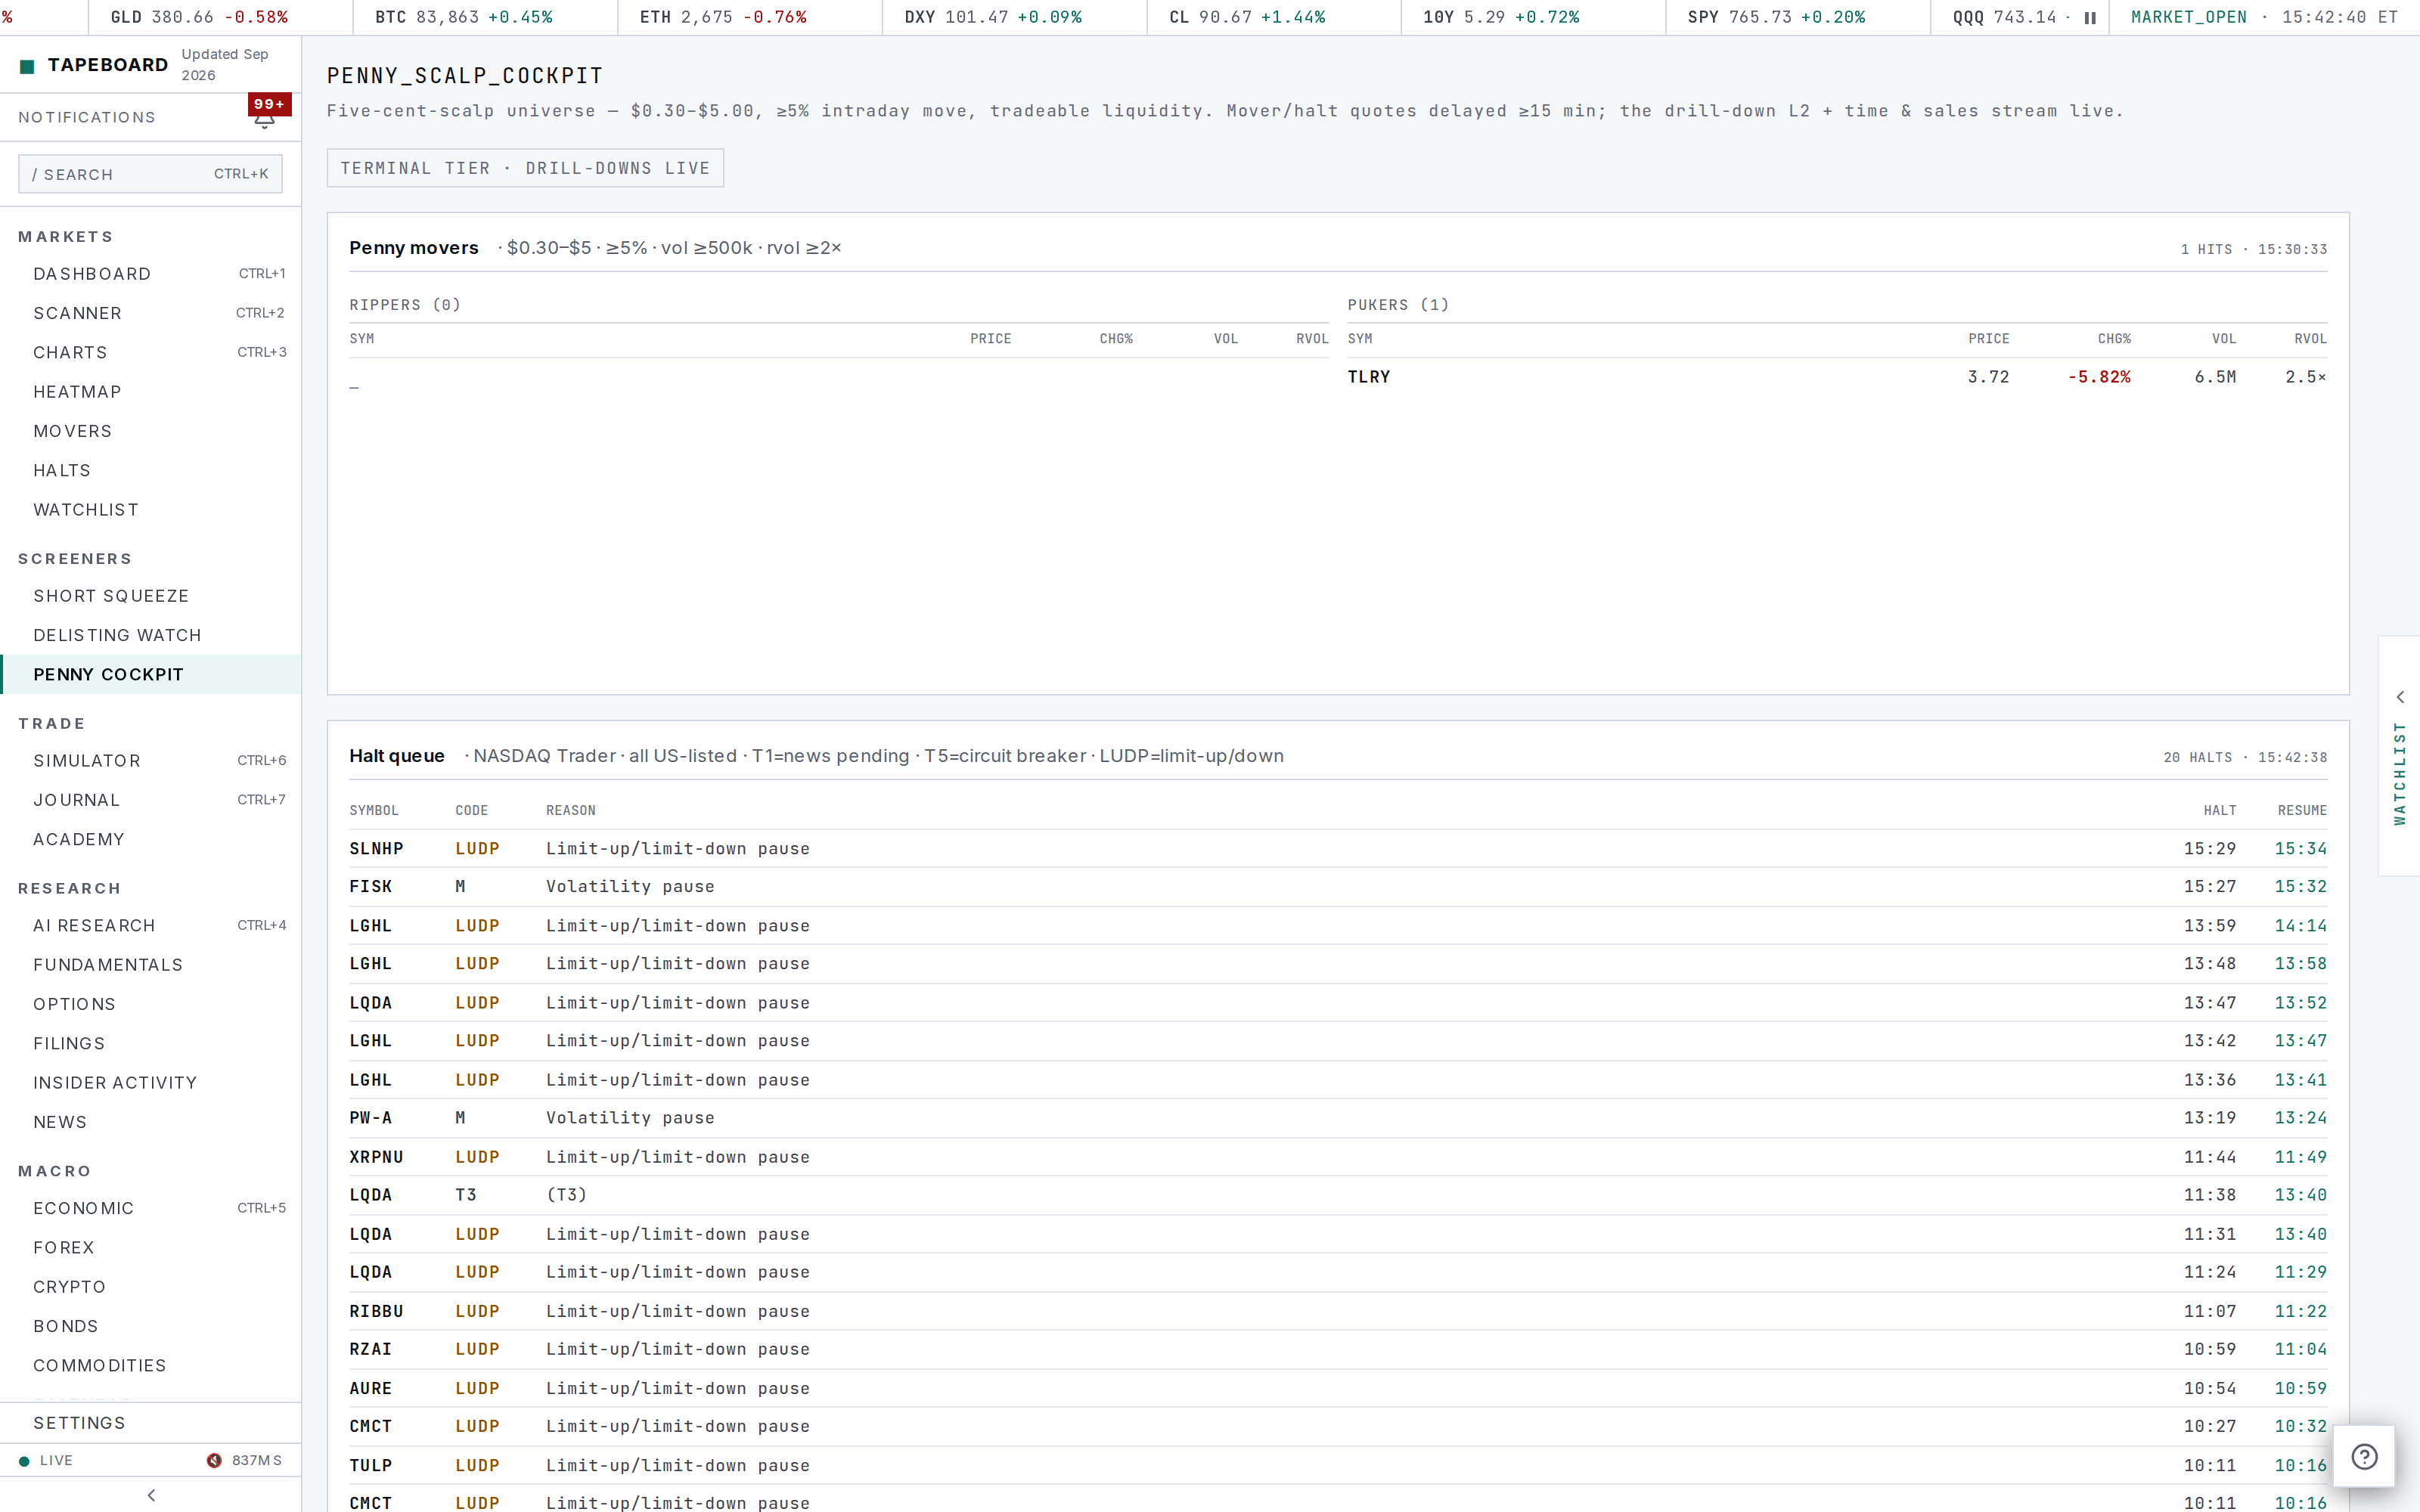Click the Terminal Tier Drill-Downs Live badge
Image resolution: width=2420 pixels, height=1512 pixels.
525,168
